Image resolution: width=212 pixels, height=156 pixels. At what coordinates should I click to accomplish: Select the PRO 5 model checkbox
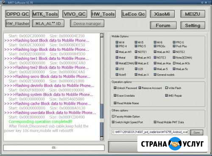pyautogui.click(x=136, y=46)
